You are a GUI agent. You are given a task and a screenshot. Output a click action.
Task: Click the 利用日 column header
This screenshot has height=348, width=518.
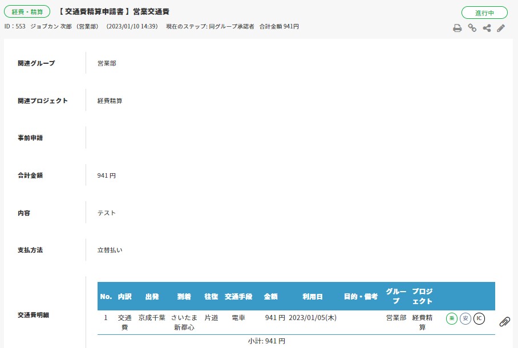pos(312,297)
